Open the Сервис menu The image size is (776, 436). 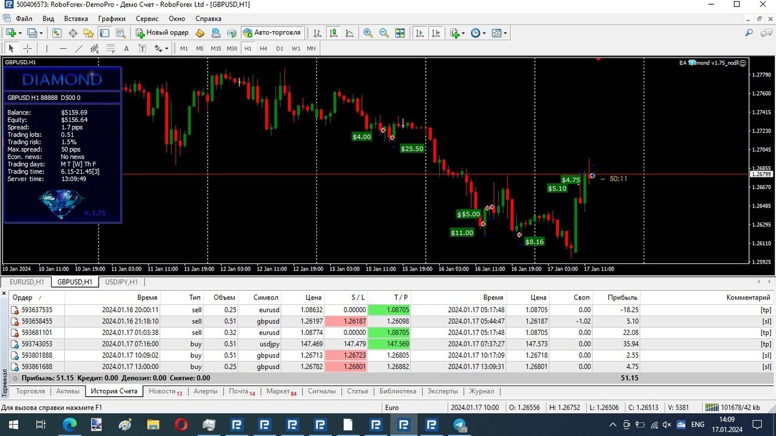click(147, 19)
